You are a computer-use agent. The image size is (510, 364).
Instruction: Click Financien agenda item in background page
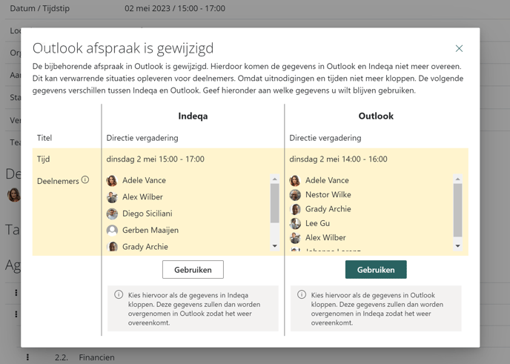click(x=96, y=357)
